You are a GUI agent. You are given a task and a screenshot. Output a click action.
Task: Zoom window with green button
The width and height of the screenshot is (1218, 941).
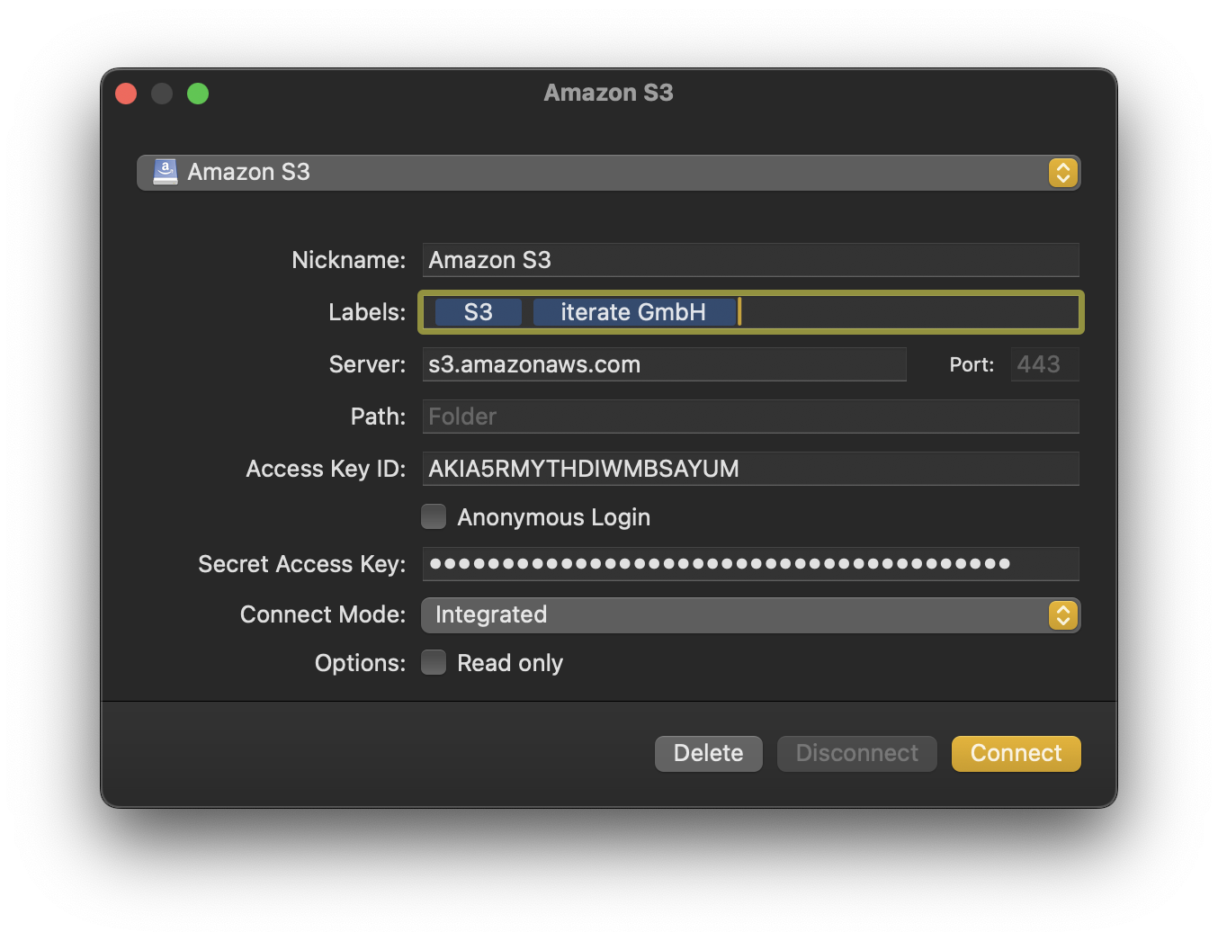click(198, 94)
